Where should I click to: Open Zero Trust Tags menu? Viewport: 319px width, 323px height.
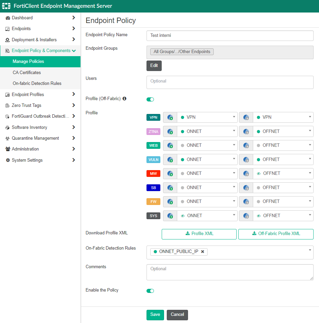[x=40, y=106]
